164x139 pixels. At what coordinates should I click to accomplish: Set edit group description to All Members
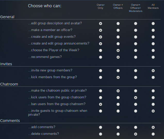153,24
